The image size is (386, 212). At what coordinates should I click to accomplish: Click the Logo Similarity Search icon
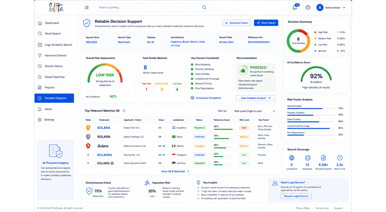point(40,45)
